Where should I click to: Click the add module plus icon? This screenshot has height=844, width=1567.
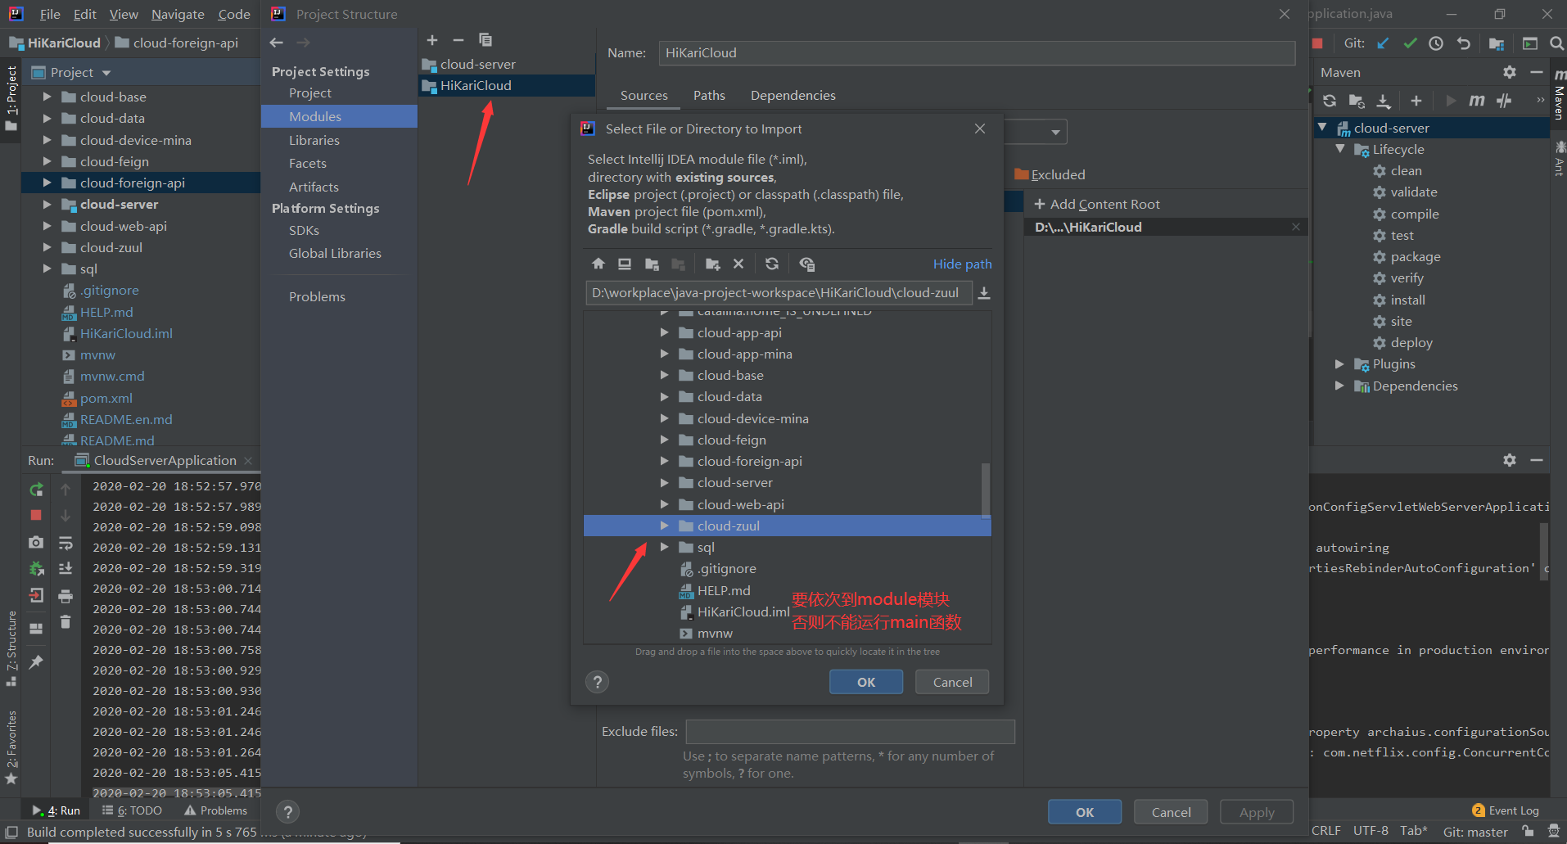pyautogui.click(x=432, y=40)
